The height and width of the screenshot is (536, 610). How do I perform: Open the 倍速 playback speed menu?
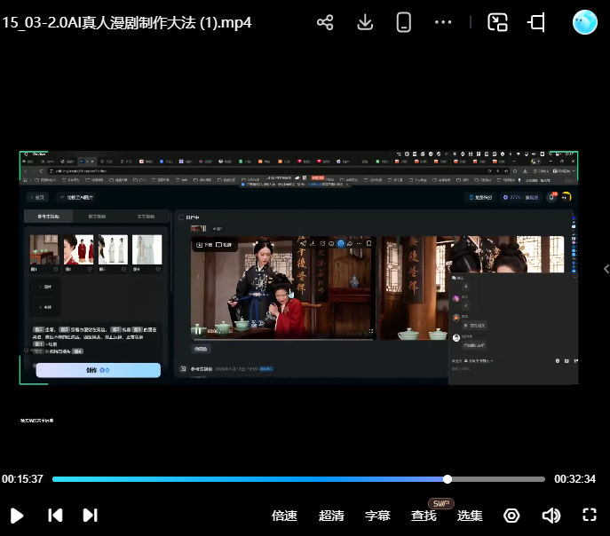(x=284, y=516)
